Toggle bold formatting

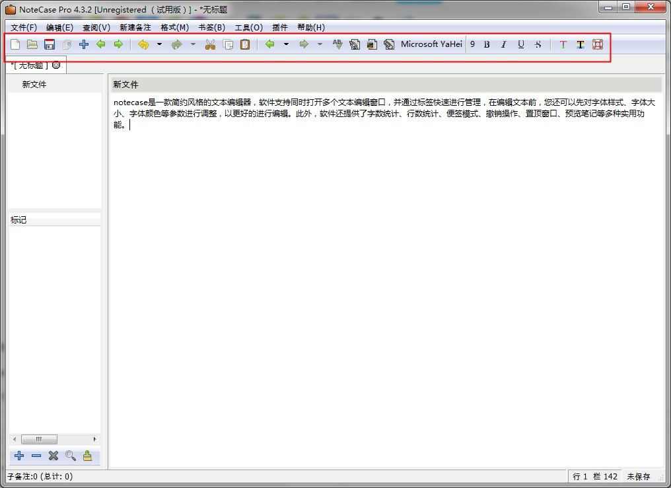point(487,44)
